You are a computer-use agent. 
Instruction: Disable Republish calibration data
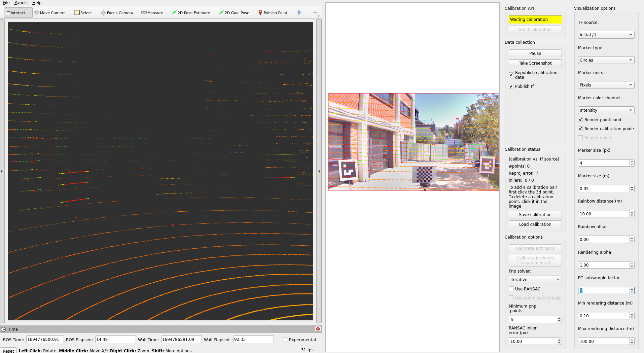(x=511, y=75)
